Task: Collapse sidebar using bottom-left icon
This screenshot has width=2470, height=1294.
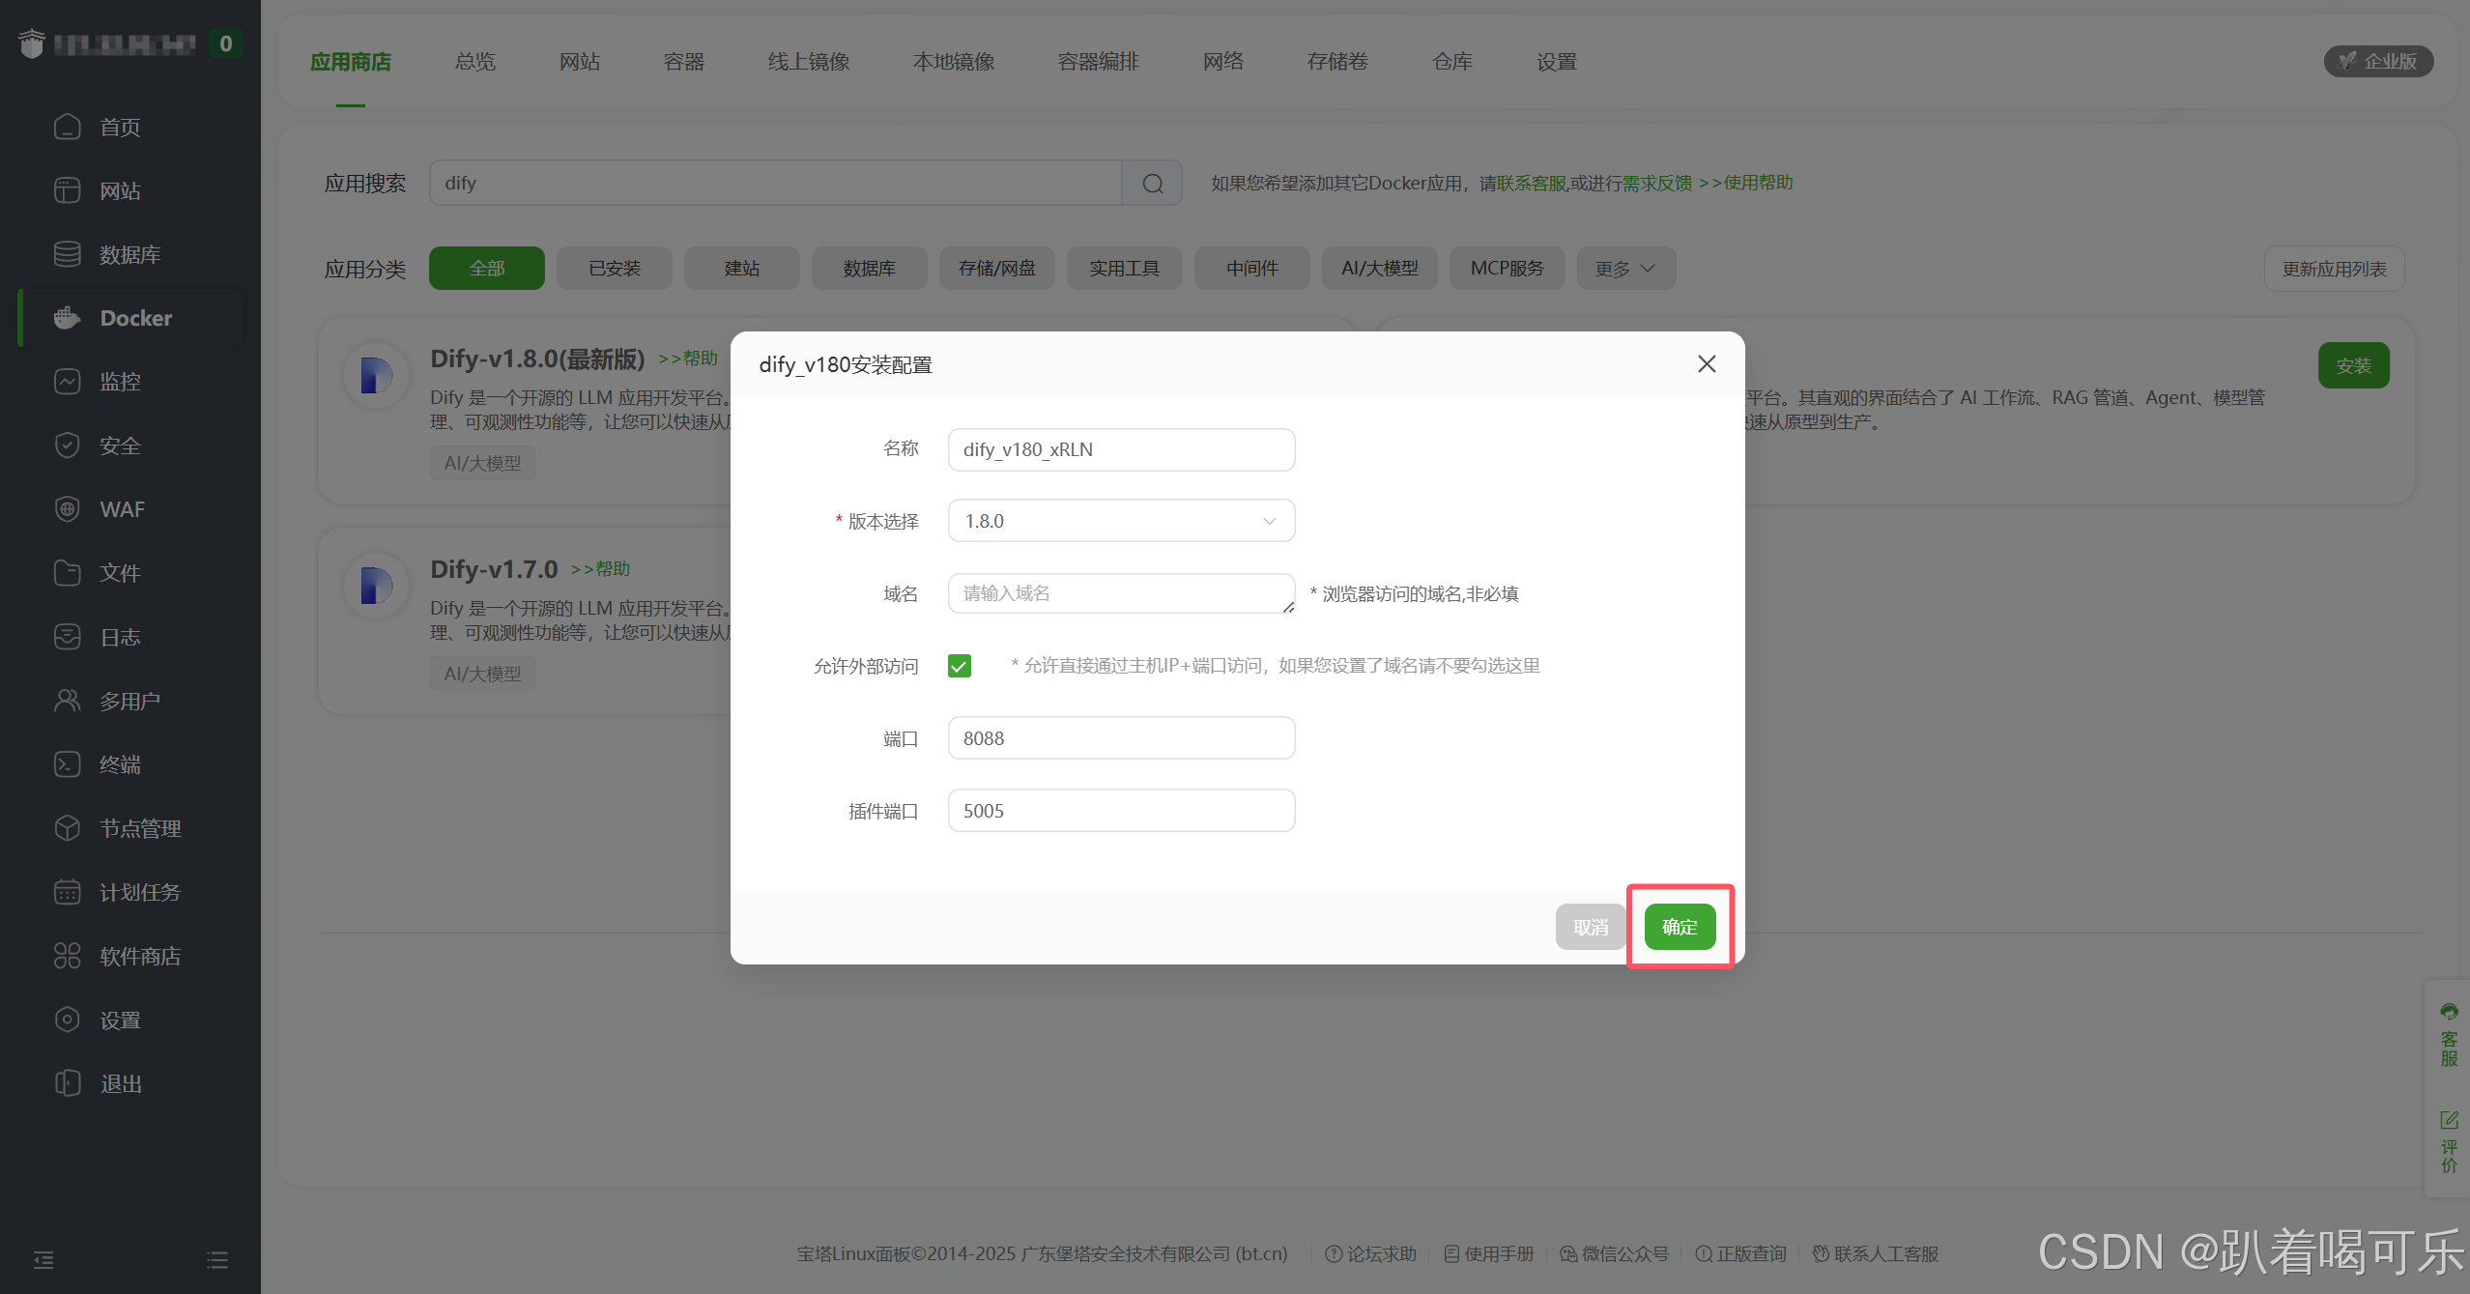Action: coord(43,1260)
